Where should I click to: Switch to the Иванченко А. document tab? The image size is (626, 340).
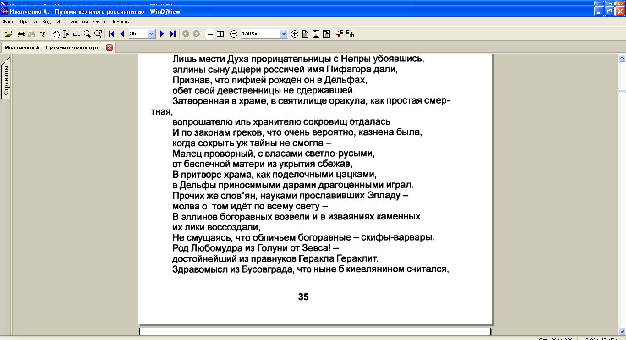[54, 48]
